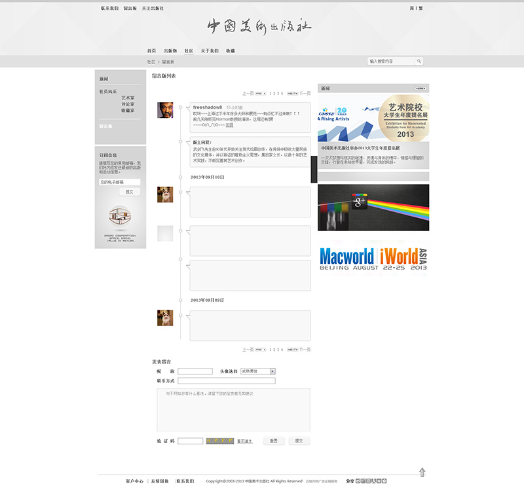
Task: Click the 昵称 nickname input field
Action: pyautogui.click(x=195, y=371)
